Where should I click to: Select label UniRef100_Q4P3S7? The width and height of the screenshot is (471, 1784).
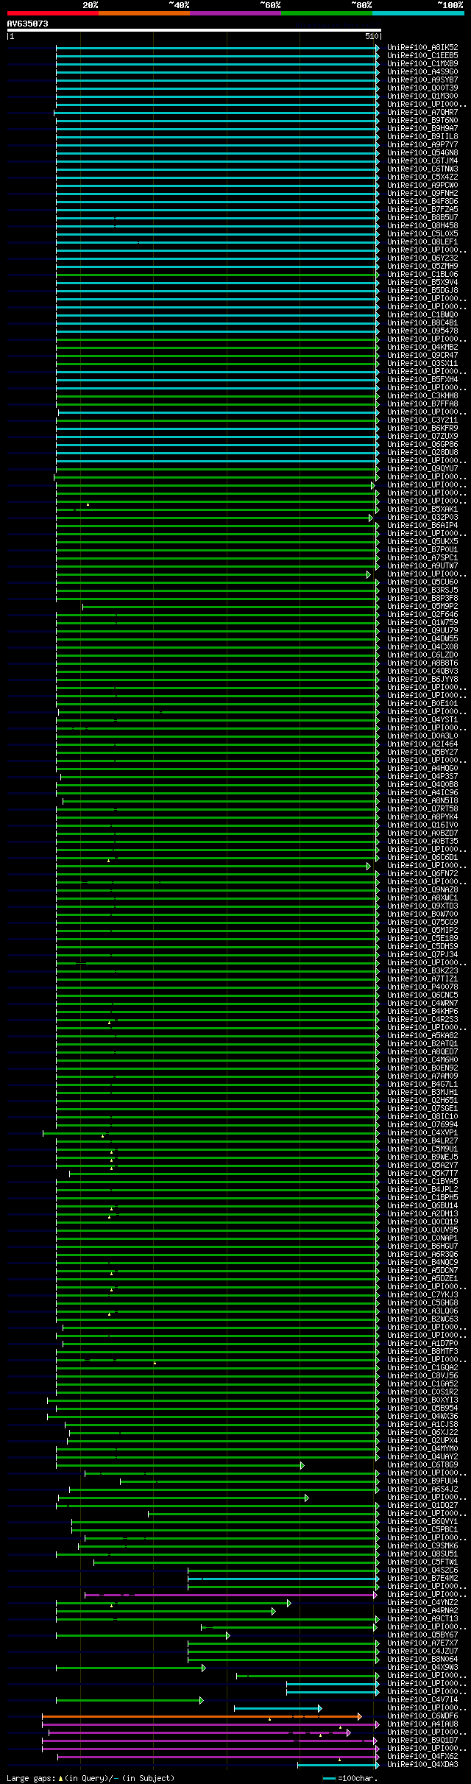[x=422, y=777]
